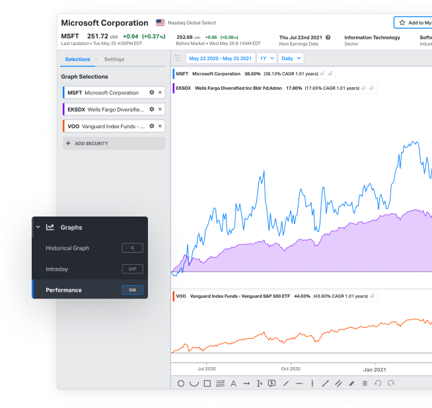
Task: Click the May 22 2020 date range field
Action: tap(220, 58)
